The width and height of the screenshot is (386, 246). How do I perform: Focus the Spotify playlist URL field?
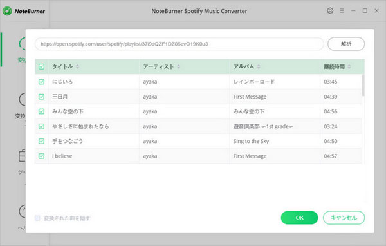pos(179,44)
